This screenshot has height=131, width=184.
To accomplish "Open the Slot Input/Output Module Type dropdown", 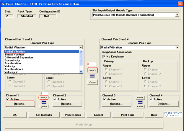I will (x=177, y=15).
